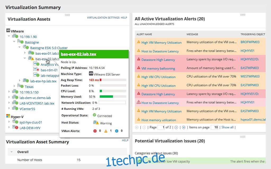Open triggering object WESTWPM03

(x=250, y=76)
